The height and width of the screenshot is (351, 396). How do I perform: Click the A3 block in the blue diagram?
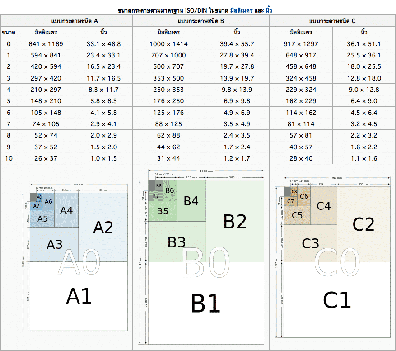[54, 245]
